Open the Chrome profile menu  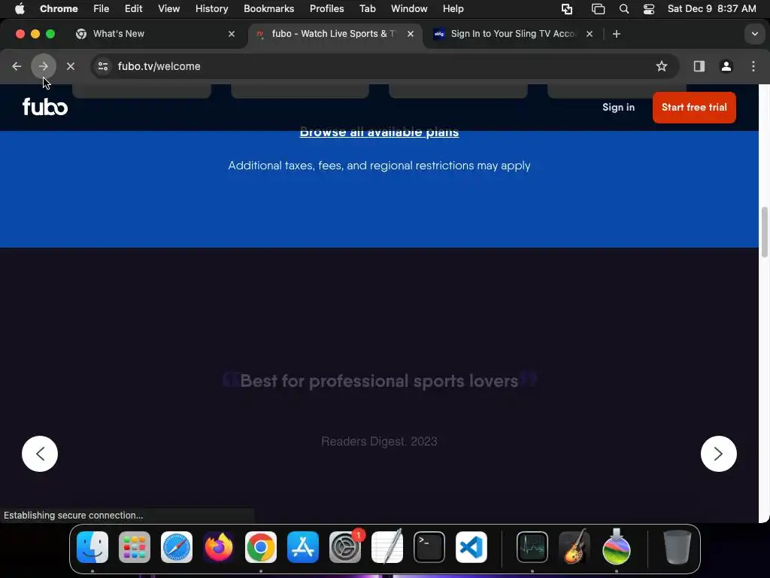726,66
